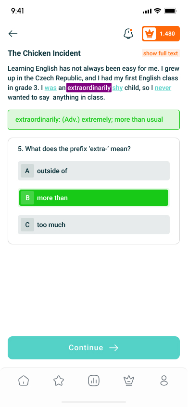Tap the battery status icon
Image resolution: width=188 pixels, height=407 pixels.
coord(170,11)
